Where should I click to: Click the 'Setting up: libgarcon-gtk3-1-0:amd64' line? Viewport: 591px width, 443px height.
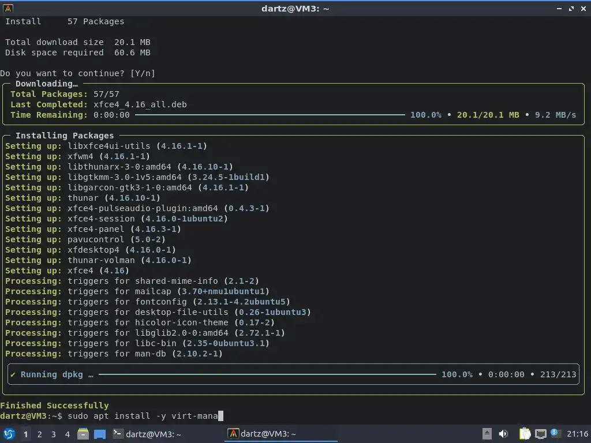pos(127,187)
